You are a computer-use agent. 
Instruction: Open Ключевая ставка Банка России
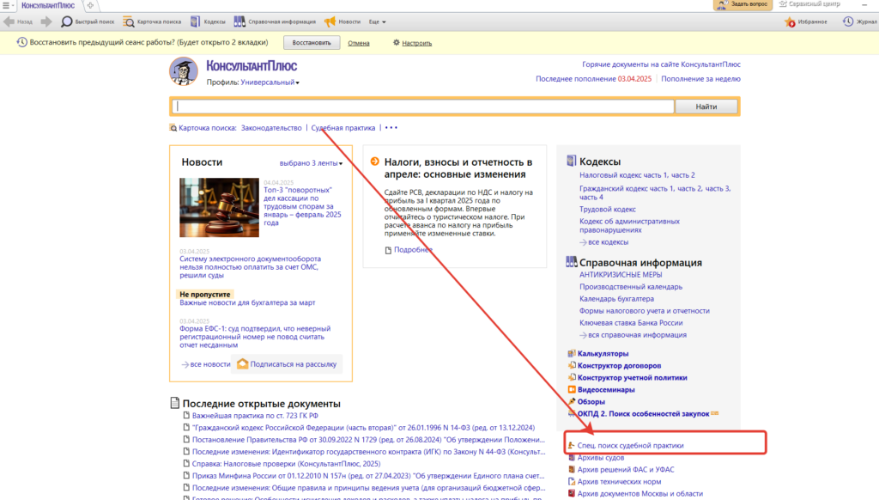tap(631, 323)
